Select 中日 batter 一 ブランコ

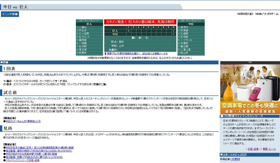click(x=191, y=40)
